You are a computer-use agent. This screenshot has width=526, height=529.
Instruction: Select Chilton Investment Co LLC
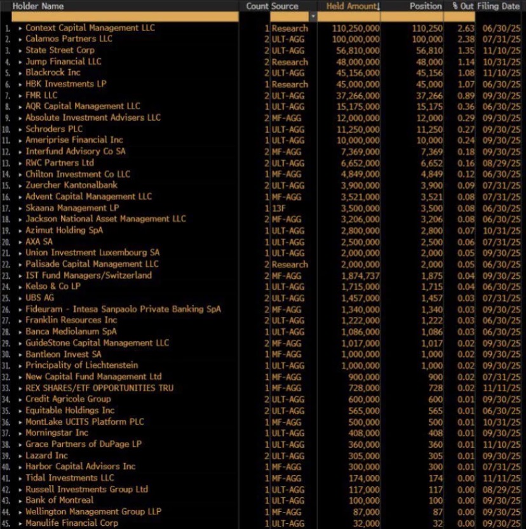tap(78, 174)
